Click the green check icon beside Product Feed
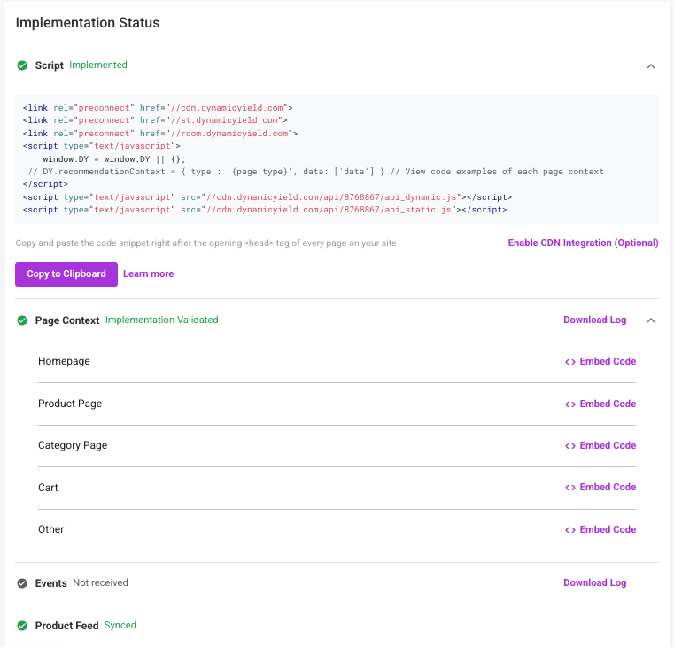Image resolution: width=674 pixels, height=647 pixels. coord(22,626)
